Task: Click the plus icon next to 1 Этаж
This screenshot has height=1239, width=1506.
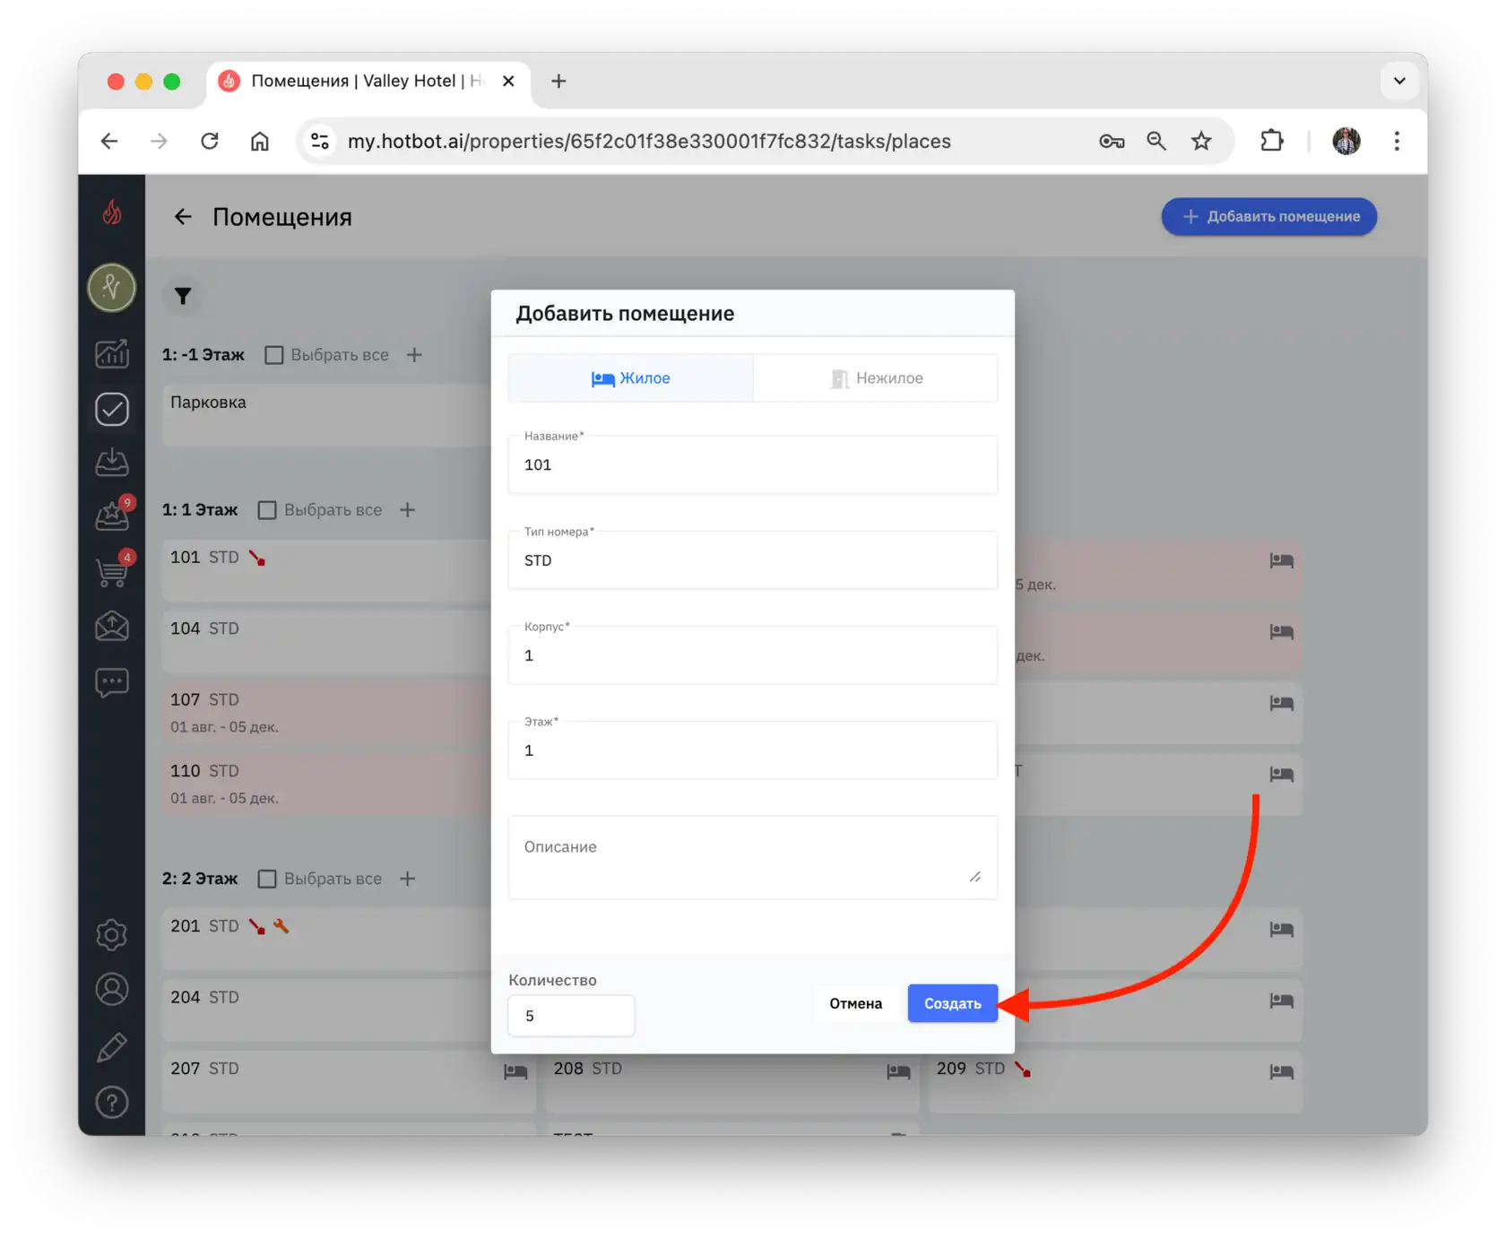Action: click(408, 510)
